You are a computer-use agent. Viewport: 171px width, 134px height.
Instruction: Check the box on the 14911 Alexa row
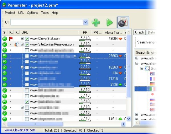click(x=27, y=119)
